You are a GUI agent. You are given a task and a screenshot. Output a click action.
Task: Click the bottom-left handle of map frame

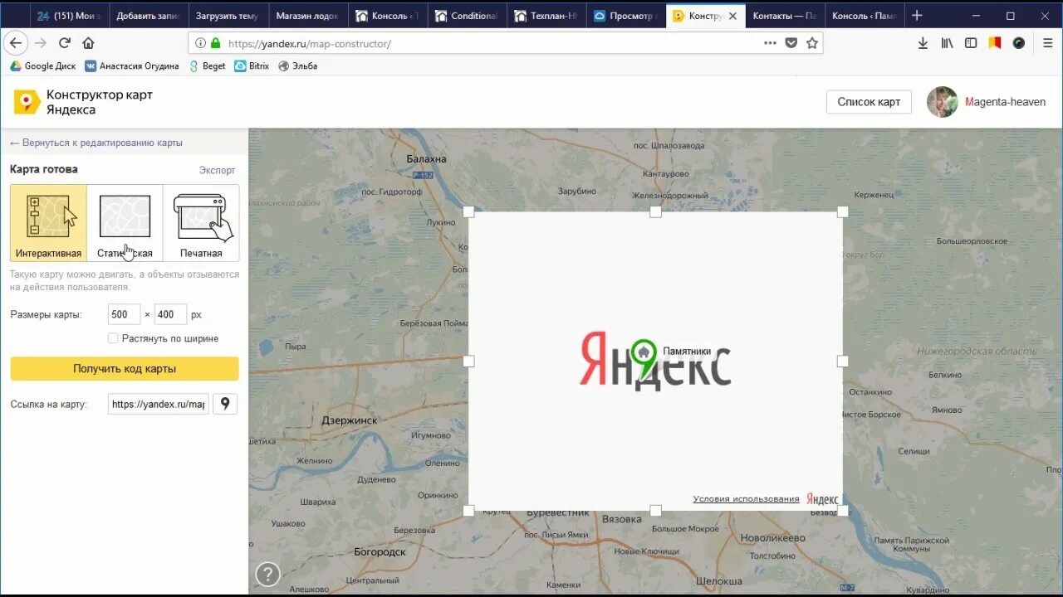coord(468,511)
